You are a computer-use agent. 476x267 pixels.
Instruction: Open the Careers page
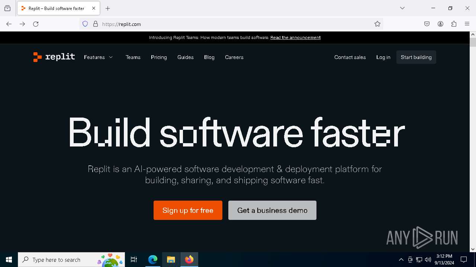[234, 57]
